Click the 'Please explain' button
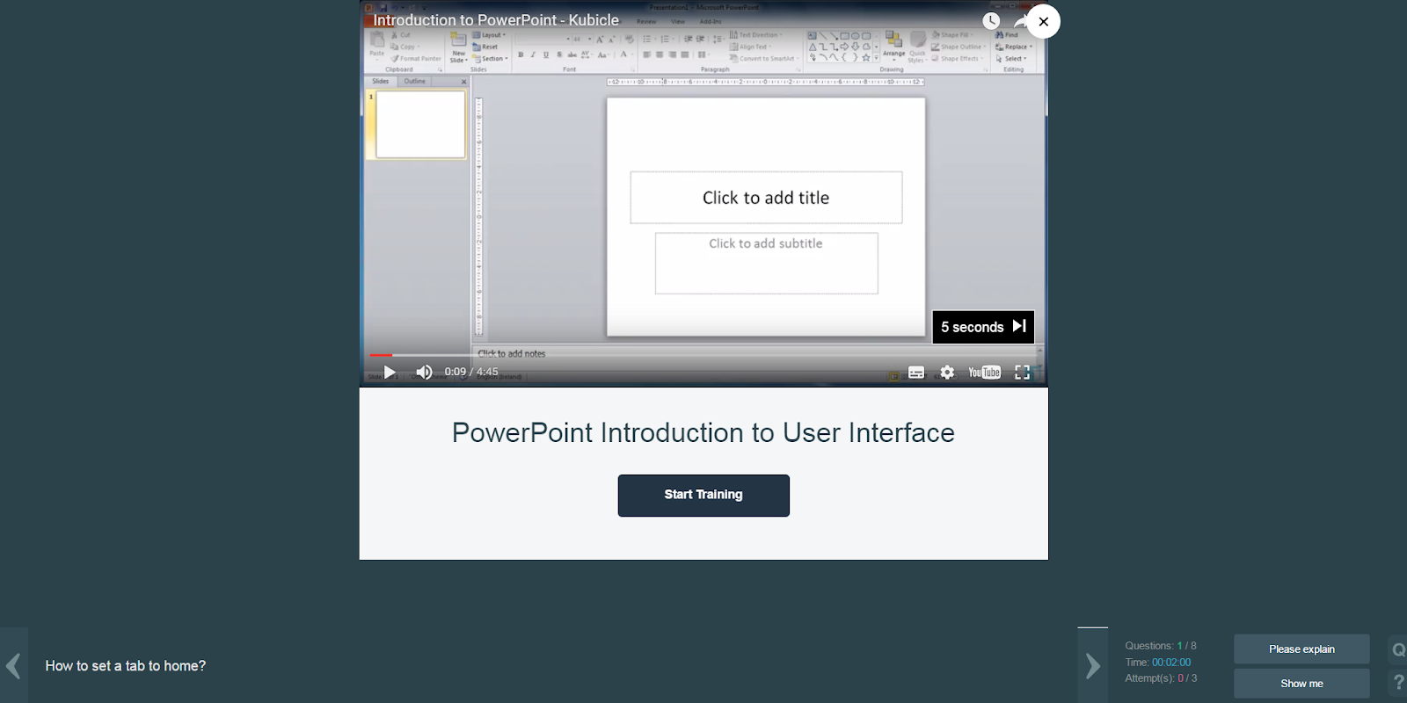1407x703 pixels. coord(1301,649)
